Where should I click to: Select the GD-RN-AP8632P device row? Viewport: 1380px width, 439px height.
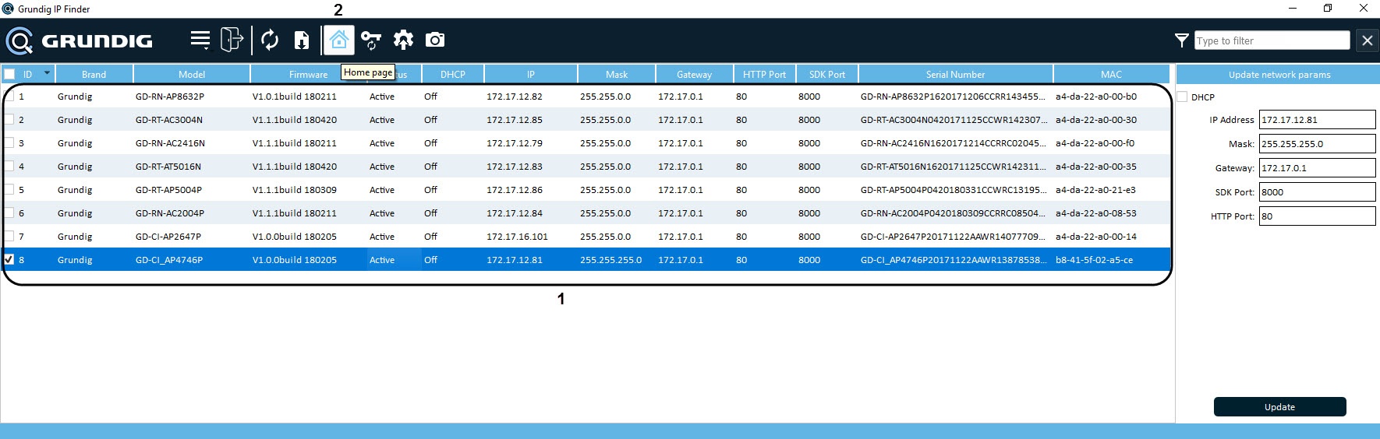tap(169, 97)
